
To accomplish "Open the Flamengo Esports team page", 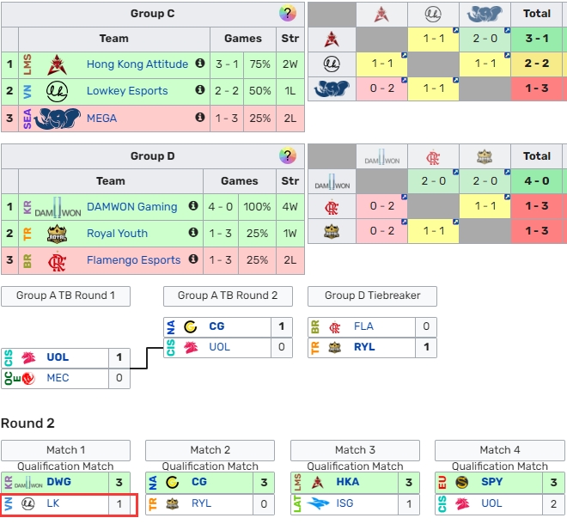I will 133,260.
